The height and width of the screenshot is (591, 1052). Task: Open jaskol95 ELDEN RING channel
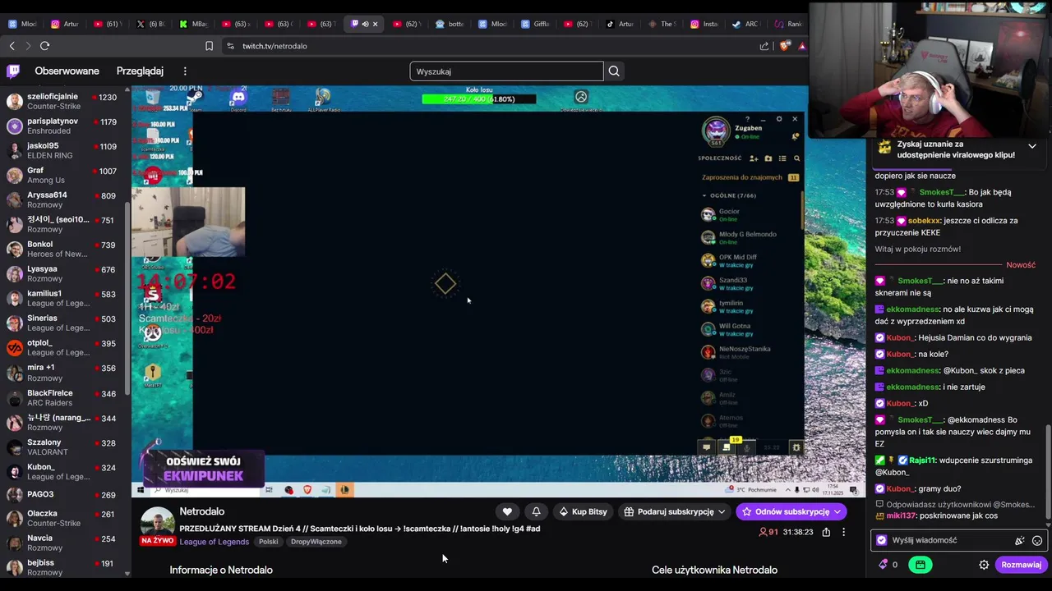click(x=64, y=150)
